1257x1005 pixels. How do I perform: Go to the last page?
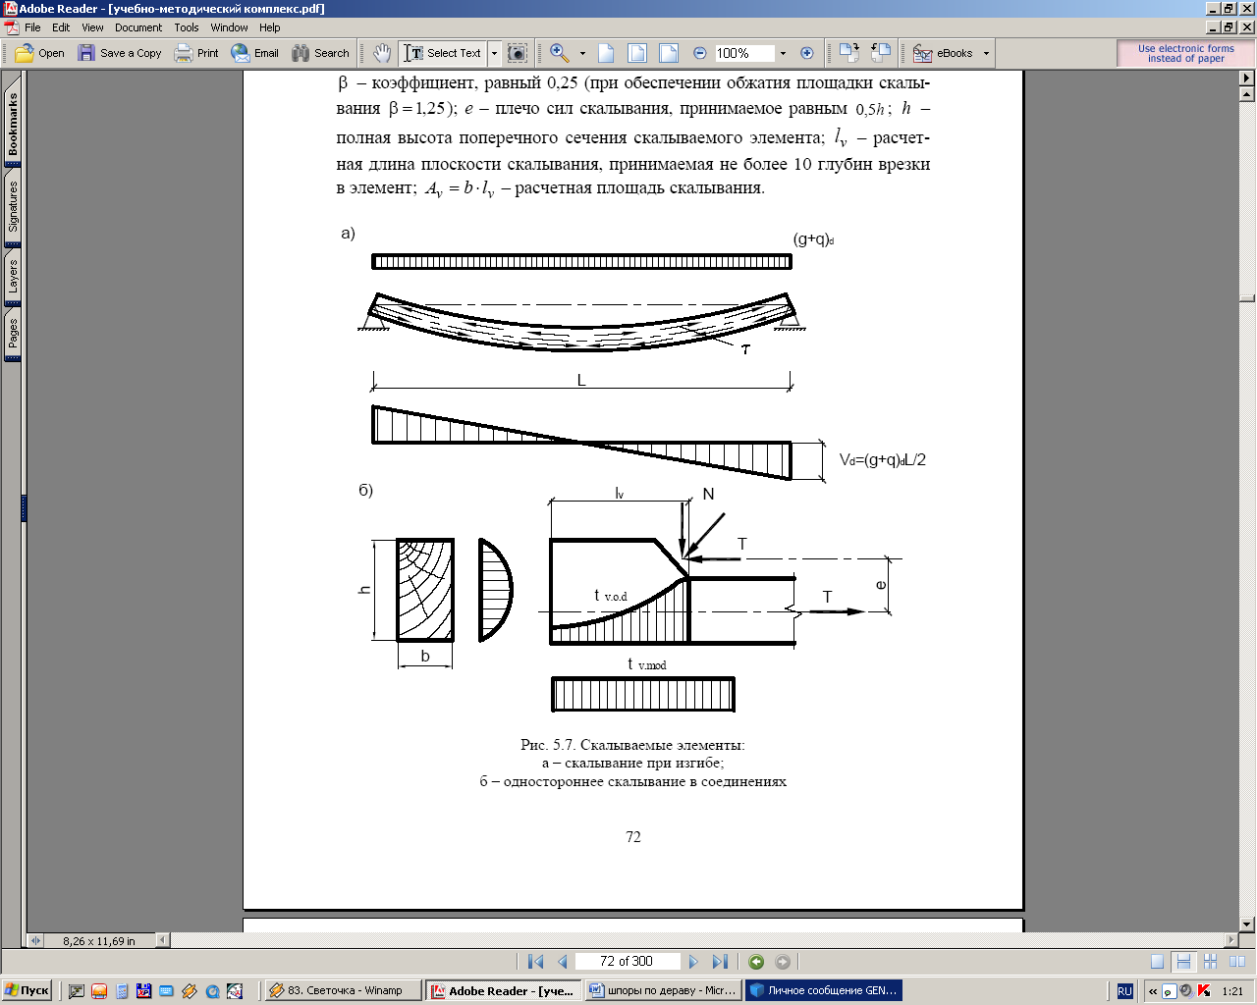coord(720,962)
